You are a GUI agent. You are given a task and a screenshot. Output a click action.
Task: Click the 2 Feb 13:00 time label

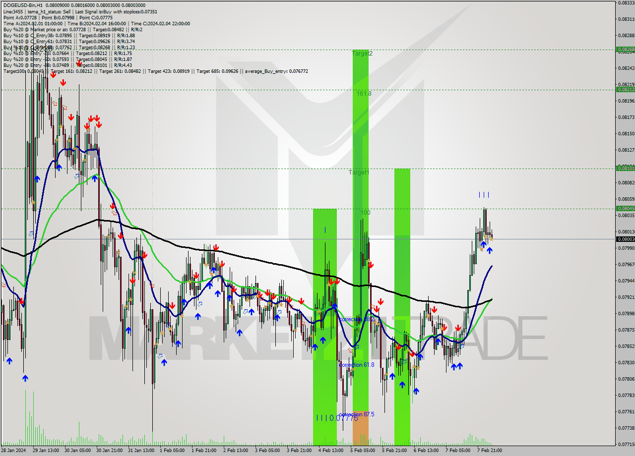point(236,451)
